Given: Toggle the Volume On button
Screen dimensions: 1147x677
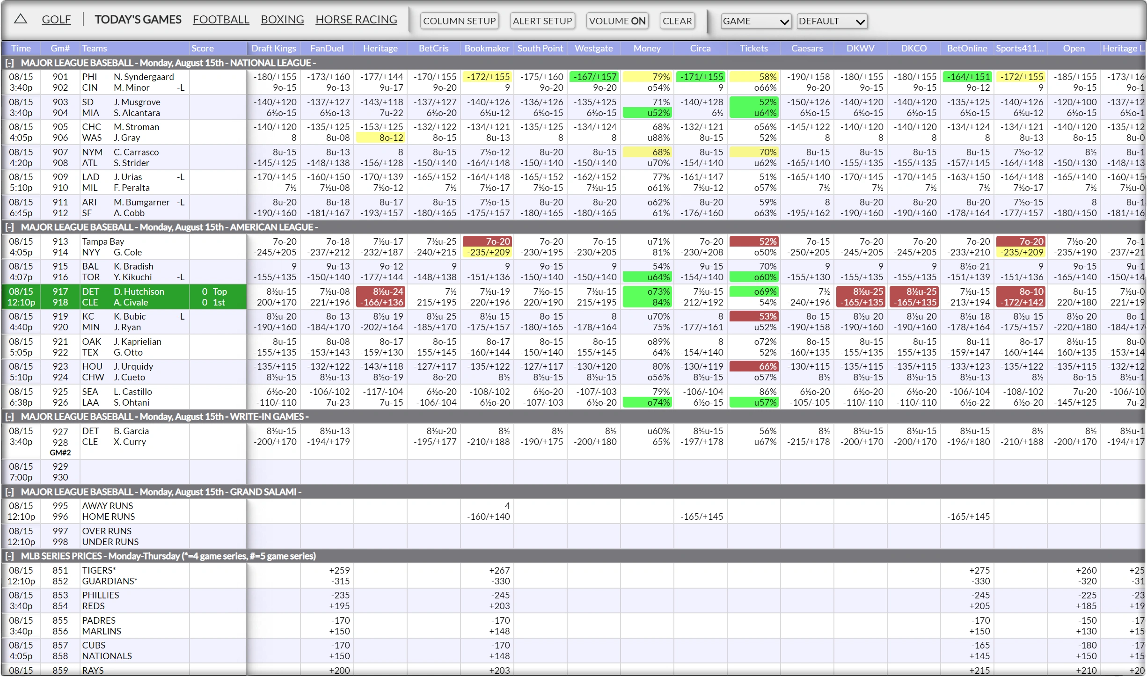Looking at the screenshot, I should pyautogui.click(x=617, y=21).
